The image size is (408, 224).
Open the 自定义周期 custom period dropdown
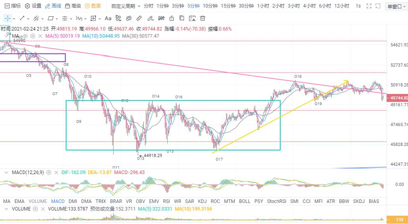click(126, 6)
